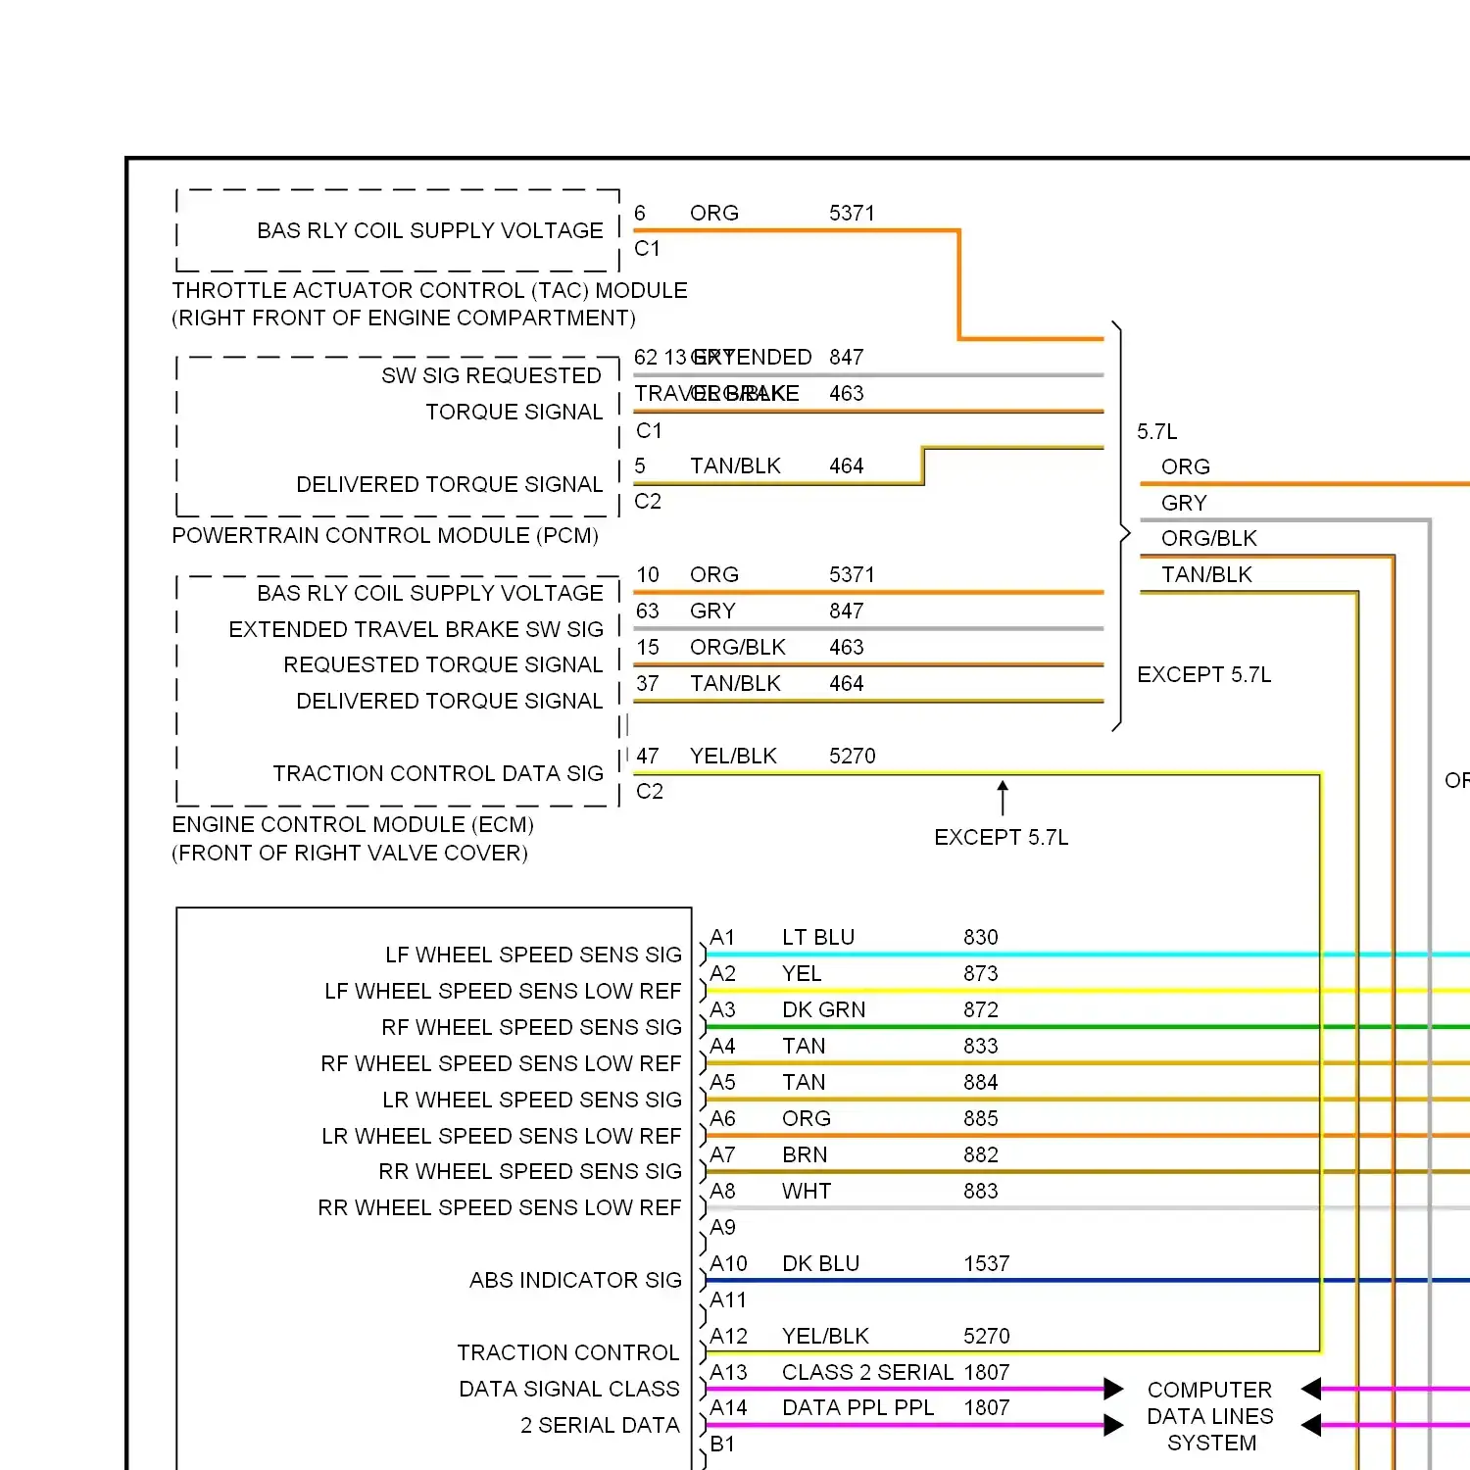This screenshot has width=1470, height=1470.
Task: Click circuit number 1537 on the DK BLU wire
Action: [986, 1263]
